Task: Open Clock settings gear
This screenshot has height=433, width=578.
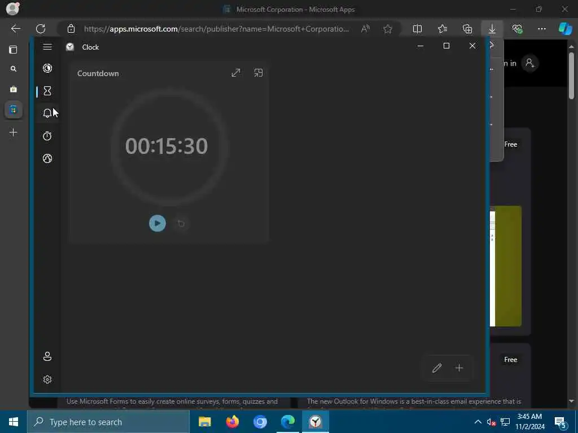Action: (47, 379)
